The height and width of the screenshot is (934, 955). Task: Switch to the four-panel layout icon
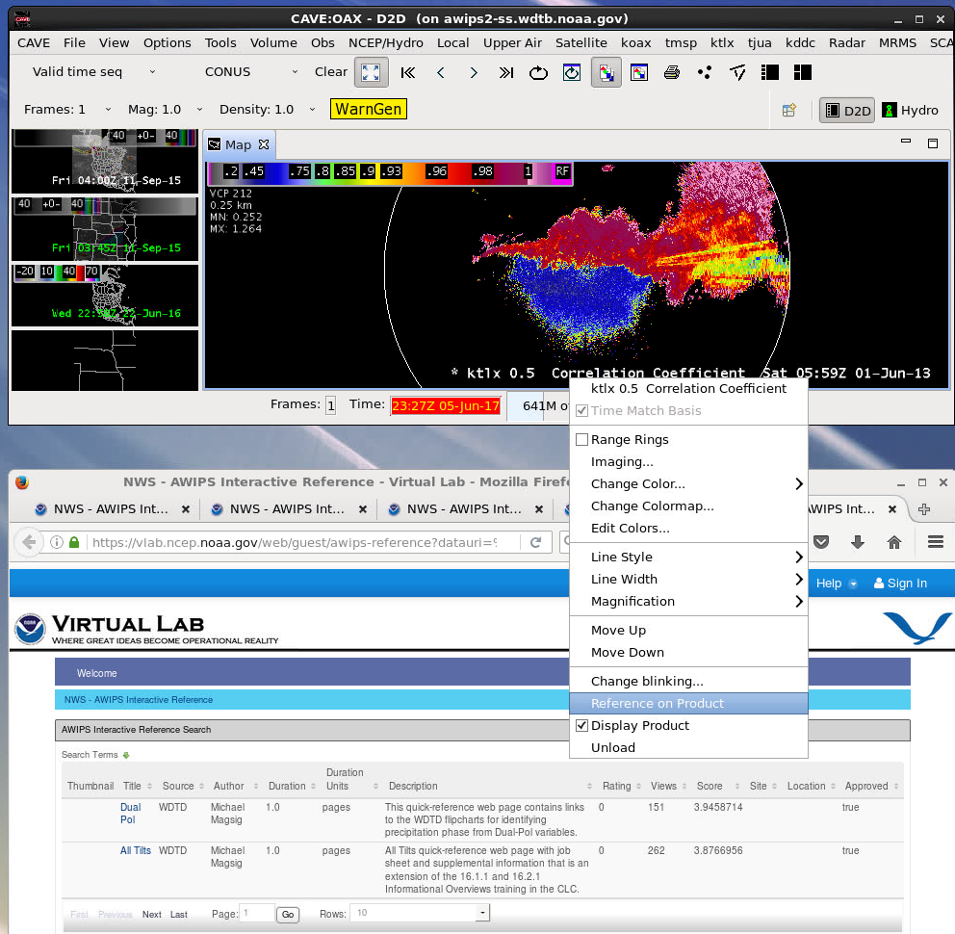tap(803, 73)
